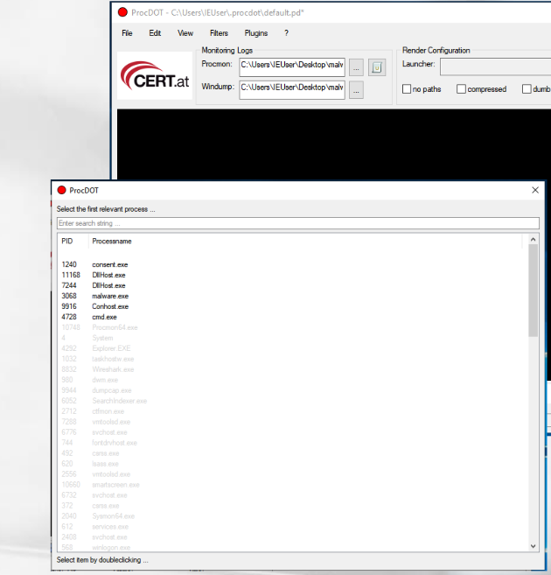
Task: Toggle the dumb checkbox
Action: coord(527,89)
